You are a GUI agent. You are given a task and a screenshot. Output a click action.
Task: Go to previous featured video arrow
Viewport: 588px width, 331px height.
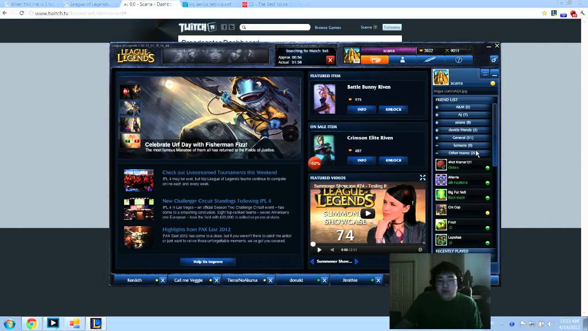pos(312,262)
